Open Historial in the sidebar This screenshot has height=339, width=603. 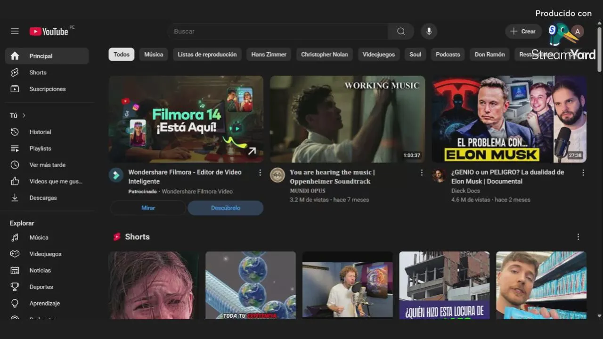coord(47,132)
